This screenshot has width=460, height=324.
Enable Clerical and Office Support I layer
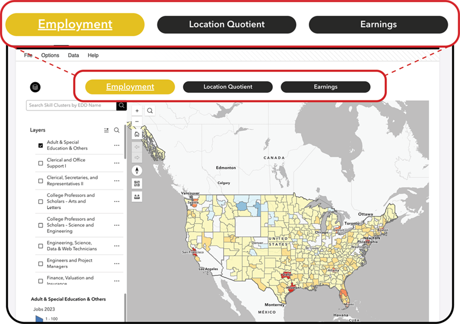click(x=41, y=163)
